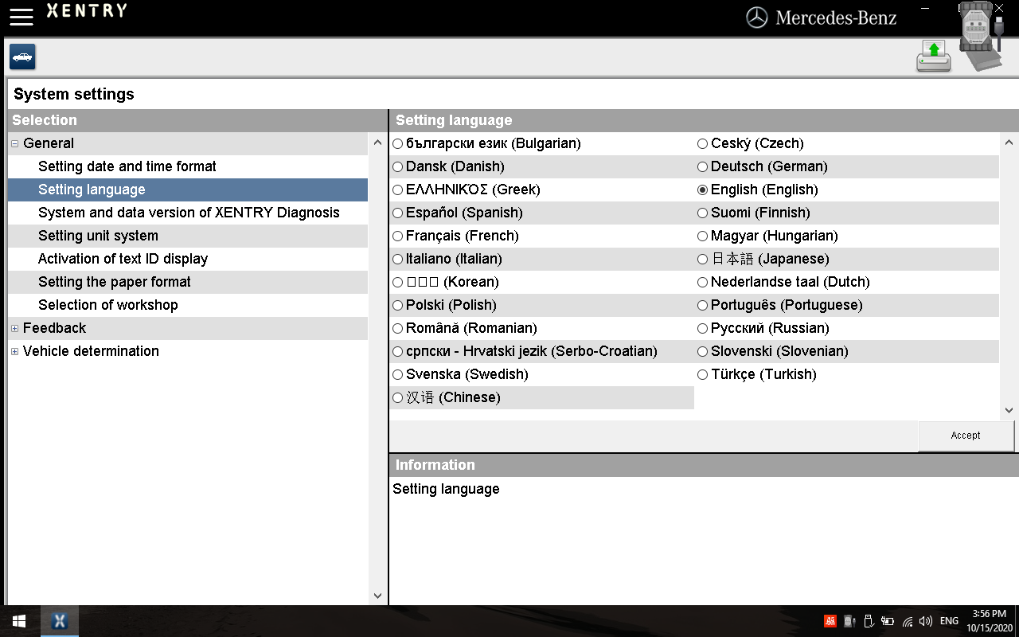
Task: Click the USB safely remove tray icon
Action: point(869,621)
